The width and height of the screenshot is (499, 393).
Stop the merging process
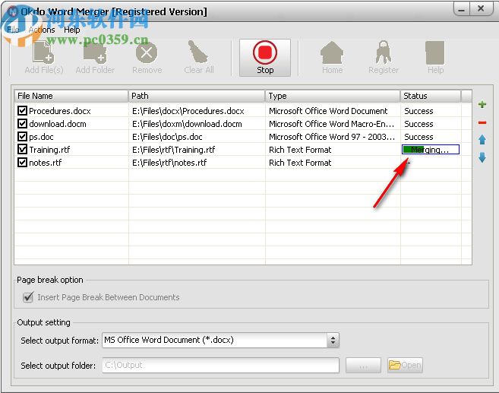point(265,58)
